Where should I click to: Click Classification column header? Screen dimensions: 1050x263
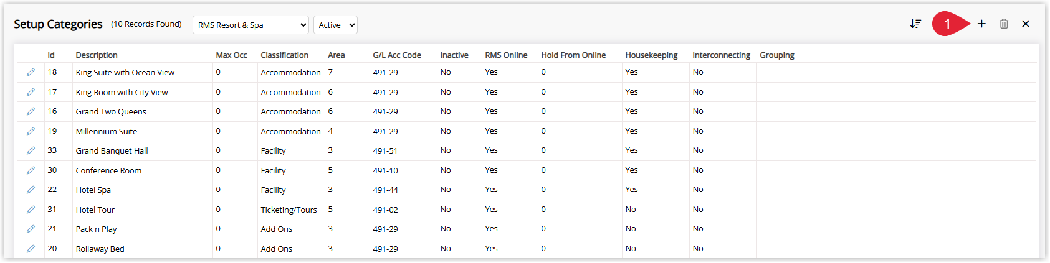coord(284,55)
